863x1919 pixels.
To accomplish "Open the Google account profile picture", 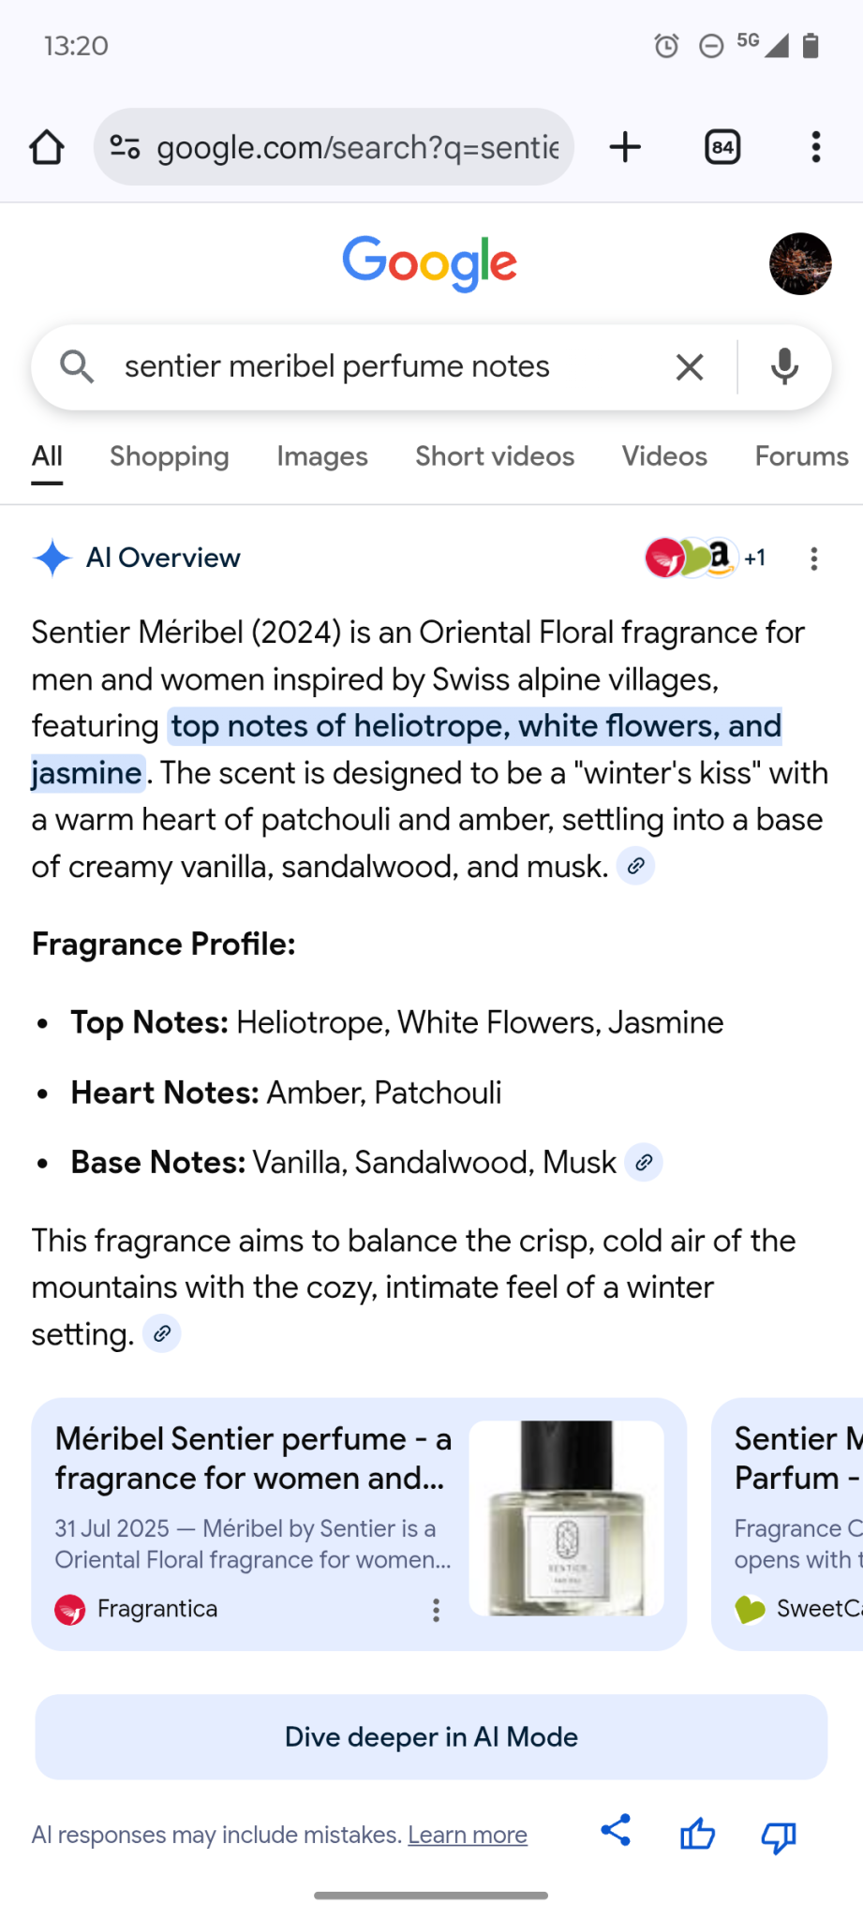I will [800, 264].
